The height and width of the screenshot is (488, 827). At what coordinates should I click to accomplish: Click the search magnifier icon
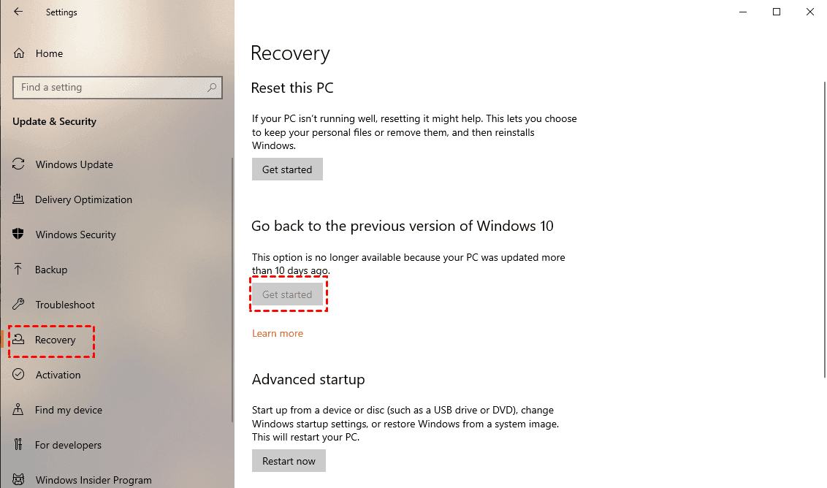point(212,88)
